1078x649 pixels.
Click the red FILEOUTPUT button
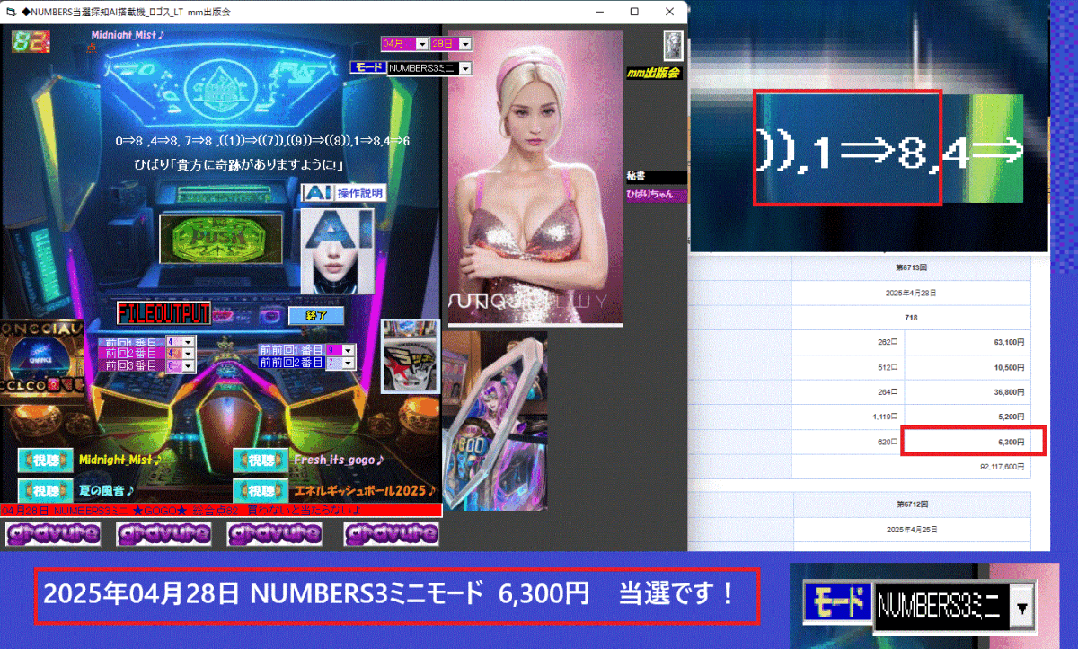(x=163, y=313)
